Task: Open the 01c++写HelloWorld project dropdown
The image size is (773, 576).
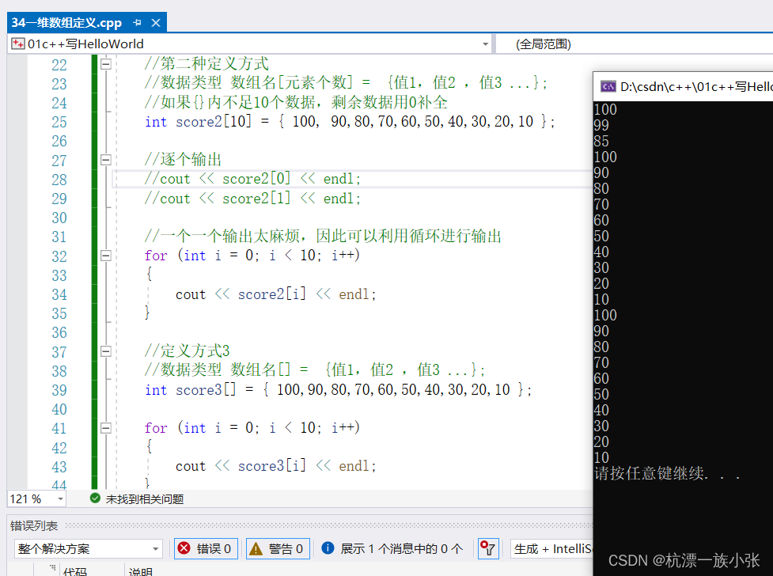Action: tap(485, 44)
